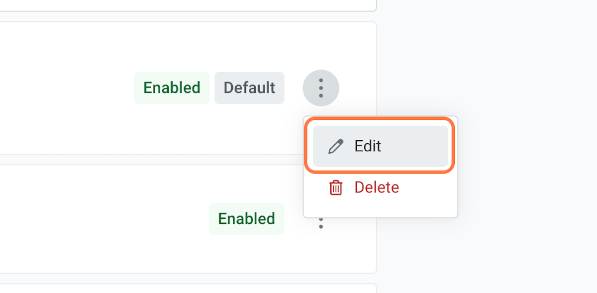Select Edit from the context menu
This screenshot has width=597, height=293.
pyautogui.click(x=381, y=146)
